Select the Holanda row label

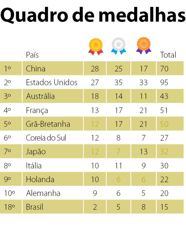click(40, 179)
